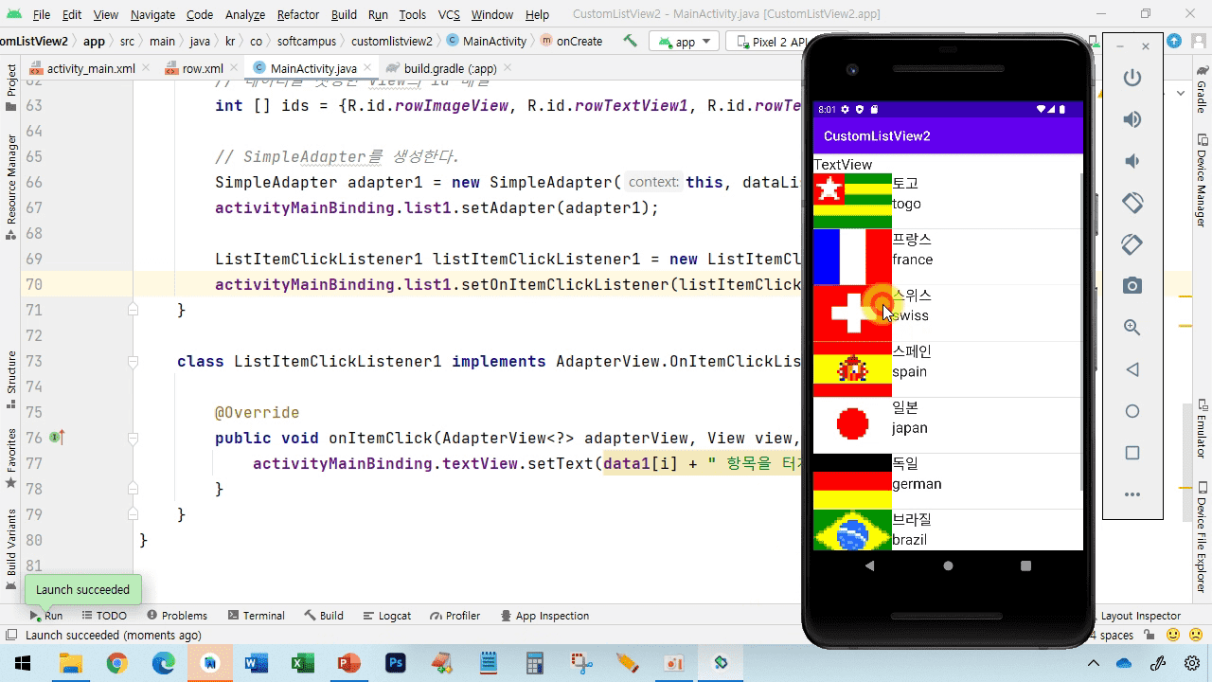Open the VCS menu

click(450, 15)
